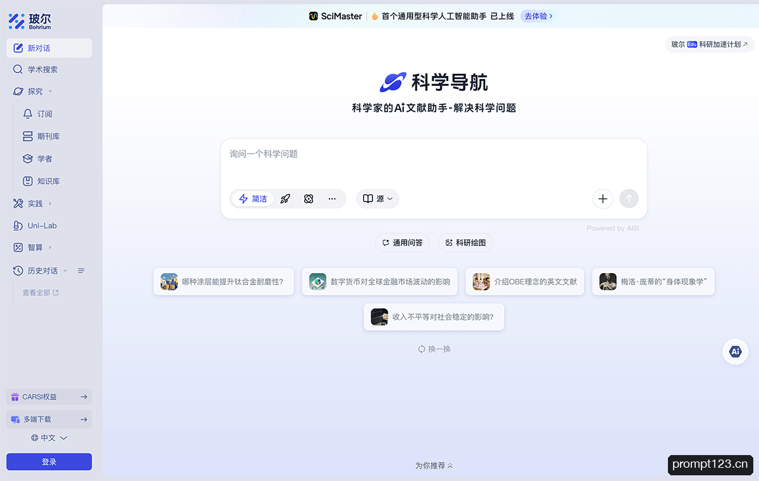
Task: Click the globe icon beside 中文
Action: pos(35,437)
